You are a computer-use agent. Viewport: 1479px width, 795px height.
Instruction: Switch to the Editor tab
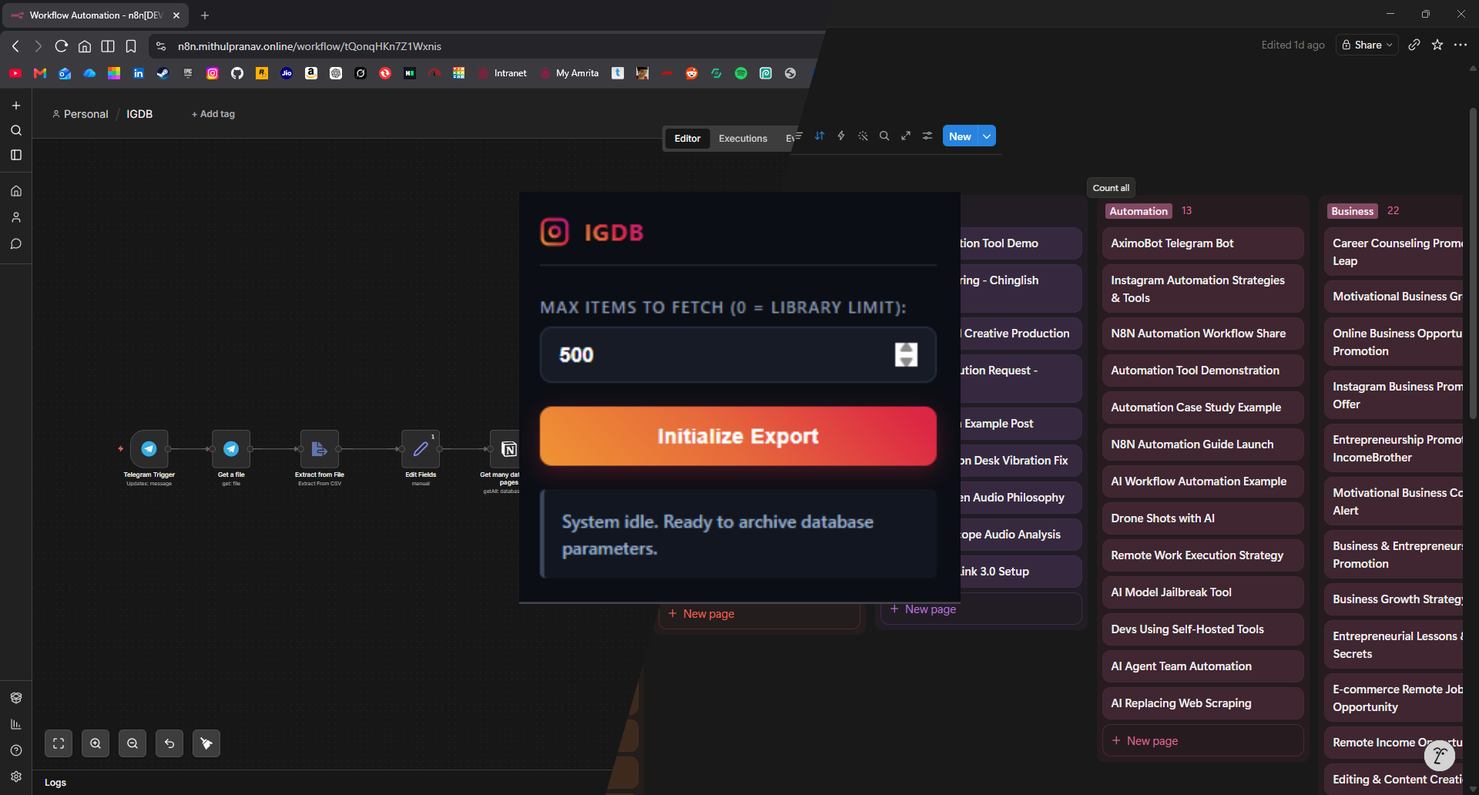tap(687, 139)
